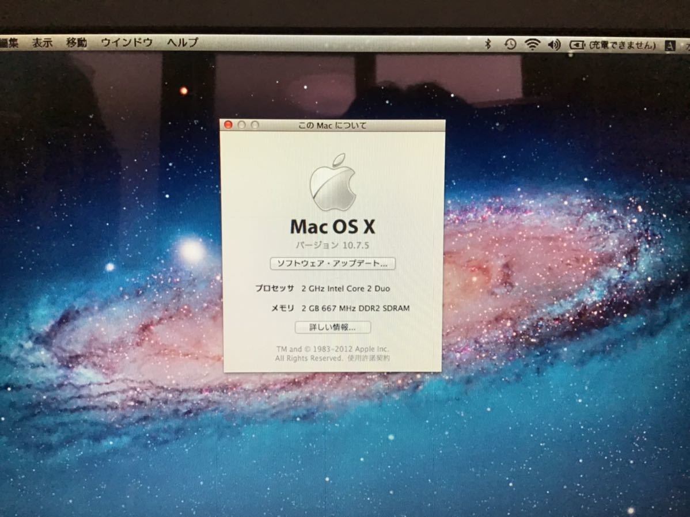Open the Time Machine menu bar icon
The width and height of the screenshot is (690, 517).
pyautogui.click(x=510, y=44)
